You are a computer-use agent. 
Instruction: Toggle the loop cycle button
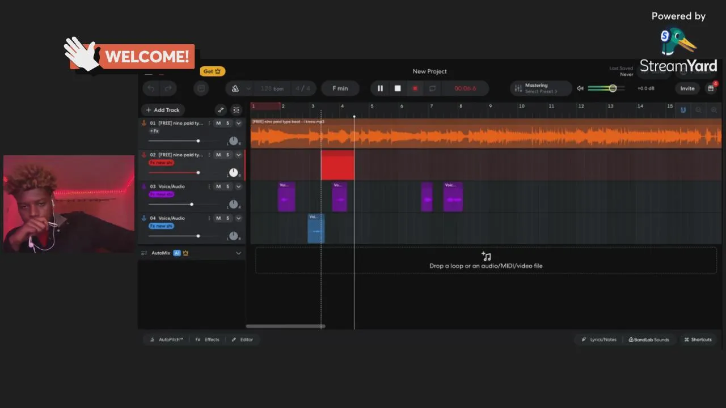(x=432, y=88)
